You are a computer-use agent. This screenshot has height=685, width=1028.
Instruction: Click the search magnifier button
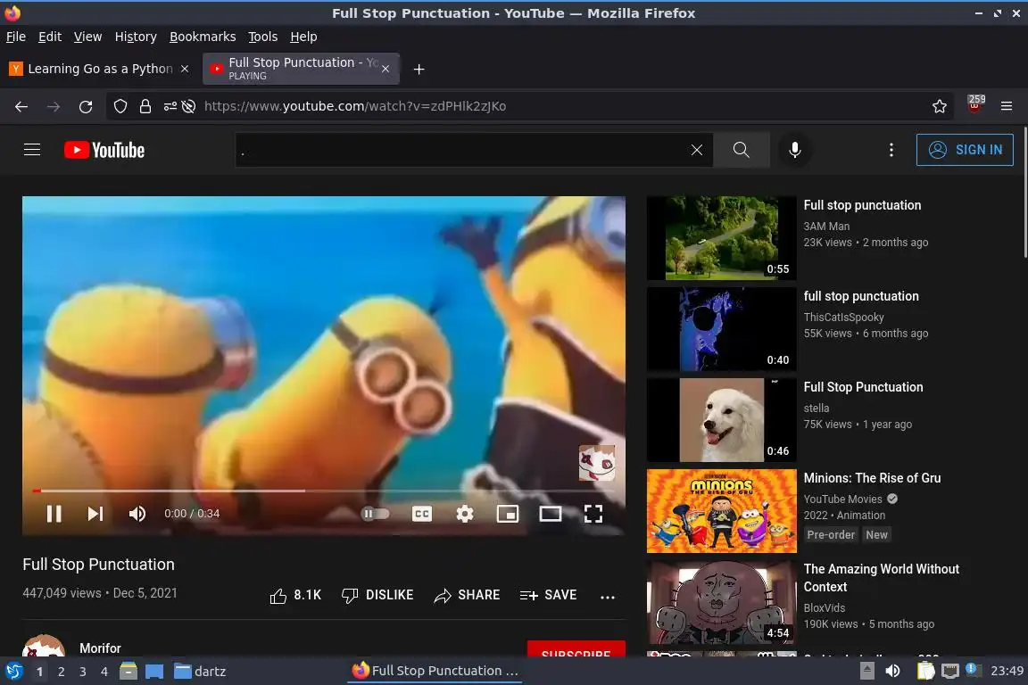[x=742, y=150]
